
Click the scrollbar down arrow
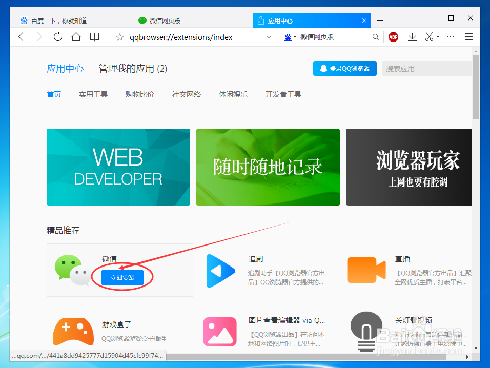pos(476,348)
